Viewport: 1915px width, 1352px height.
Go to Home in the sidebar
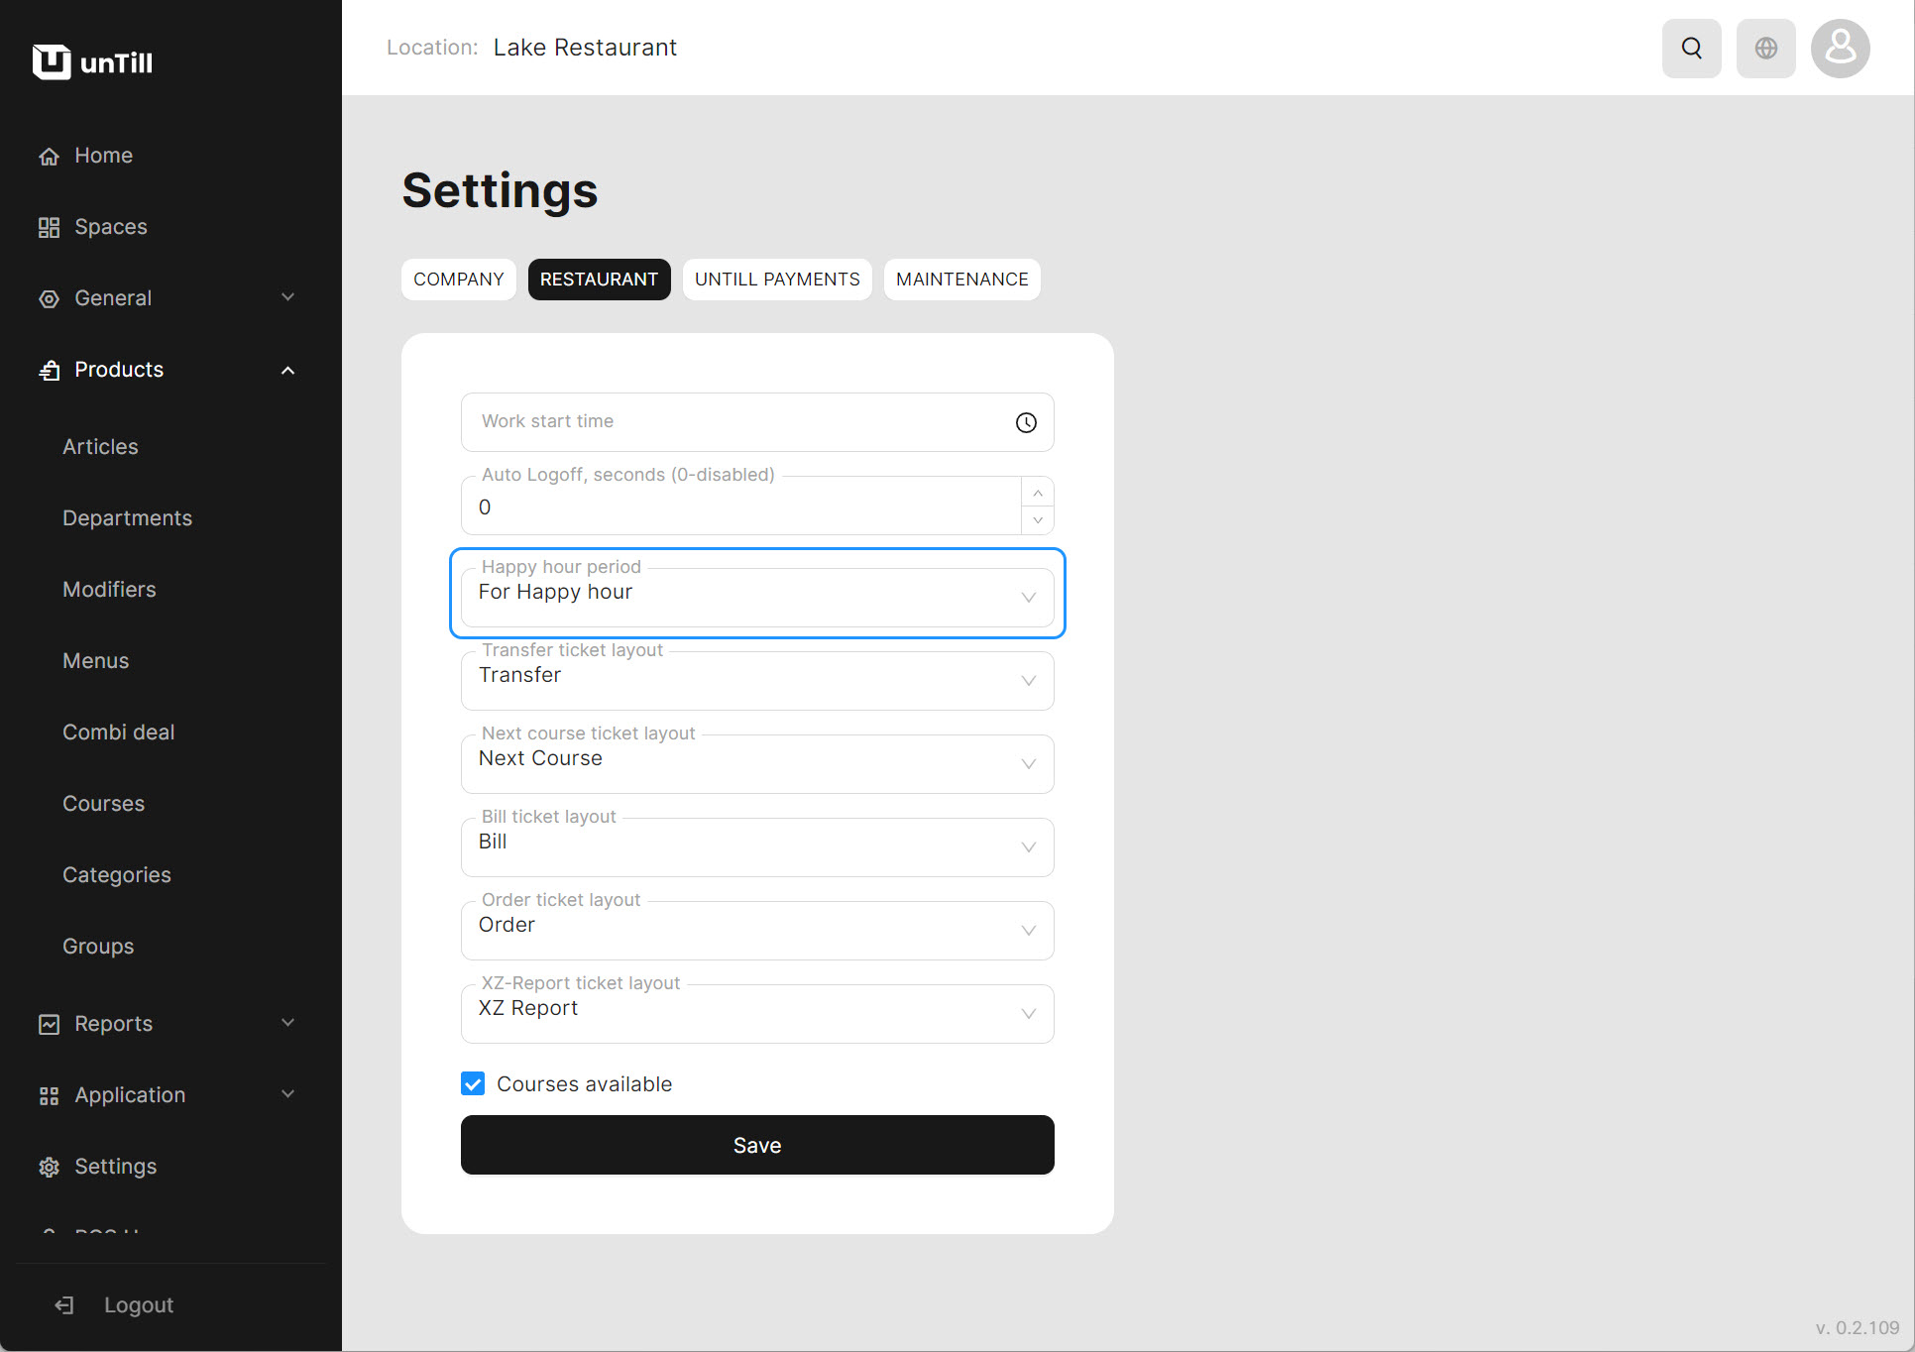click(103, 156)
